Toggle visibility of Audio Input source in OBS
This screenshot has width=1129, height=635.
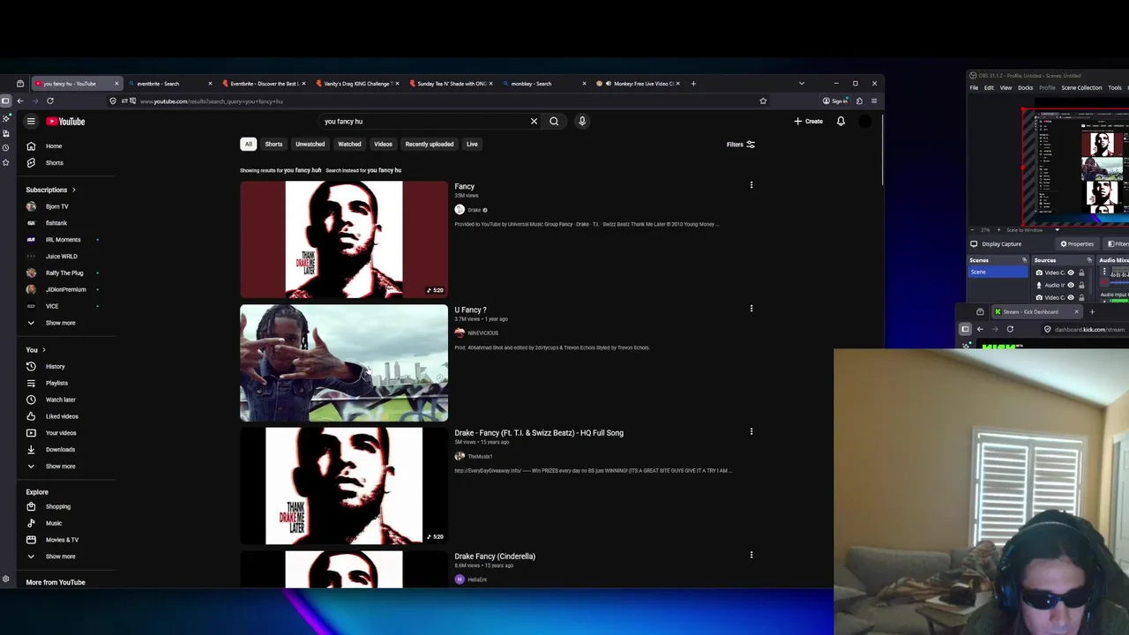[1071, 285]
